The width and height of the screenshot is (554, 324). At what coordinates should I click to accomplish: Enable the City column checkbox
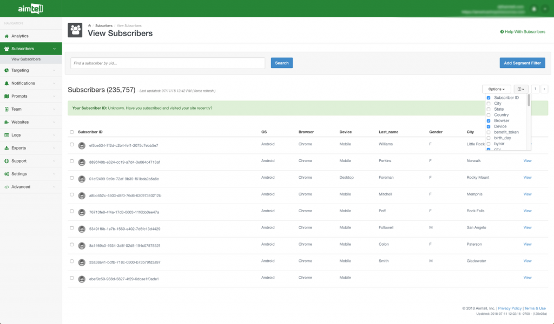point(489,103)
